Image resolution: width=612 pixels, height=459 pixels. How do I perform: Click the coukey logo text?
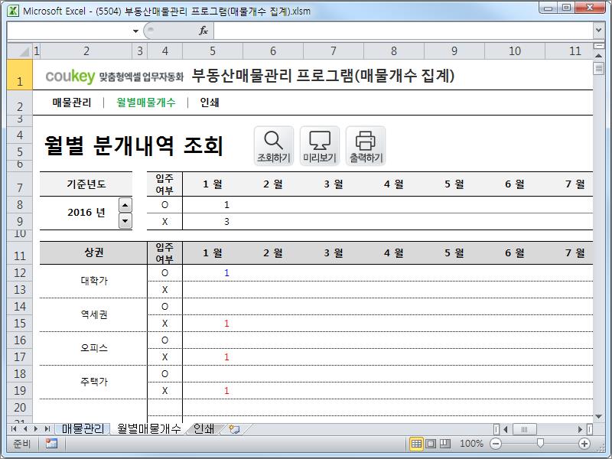pos(70,76)
